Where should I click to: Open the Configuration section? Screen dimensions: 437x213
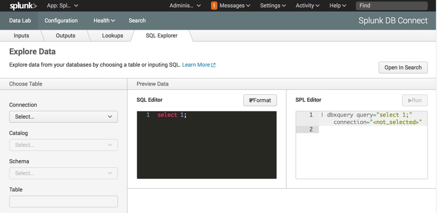click(x=61, y=21)
